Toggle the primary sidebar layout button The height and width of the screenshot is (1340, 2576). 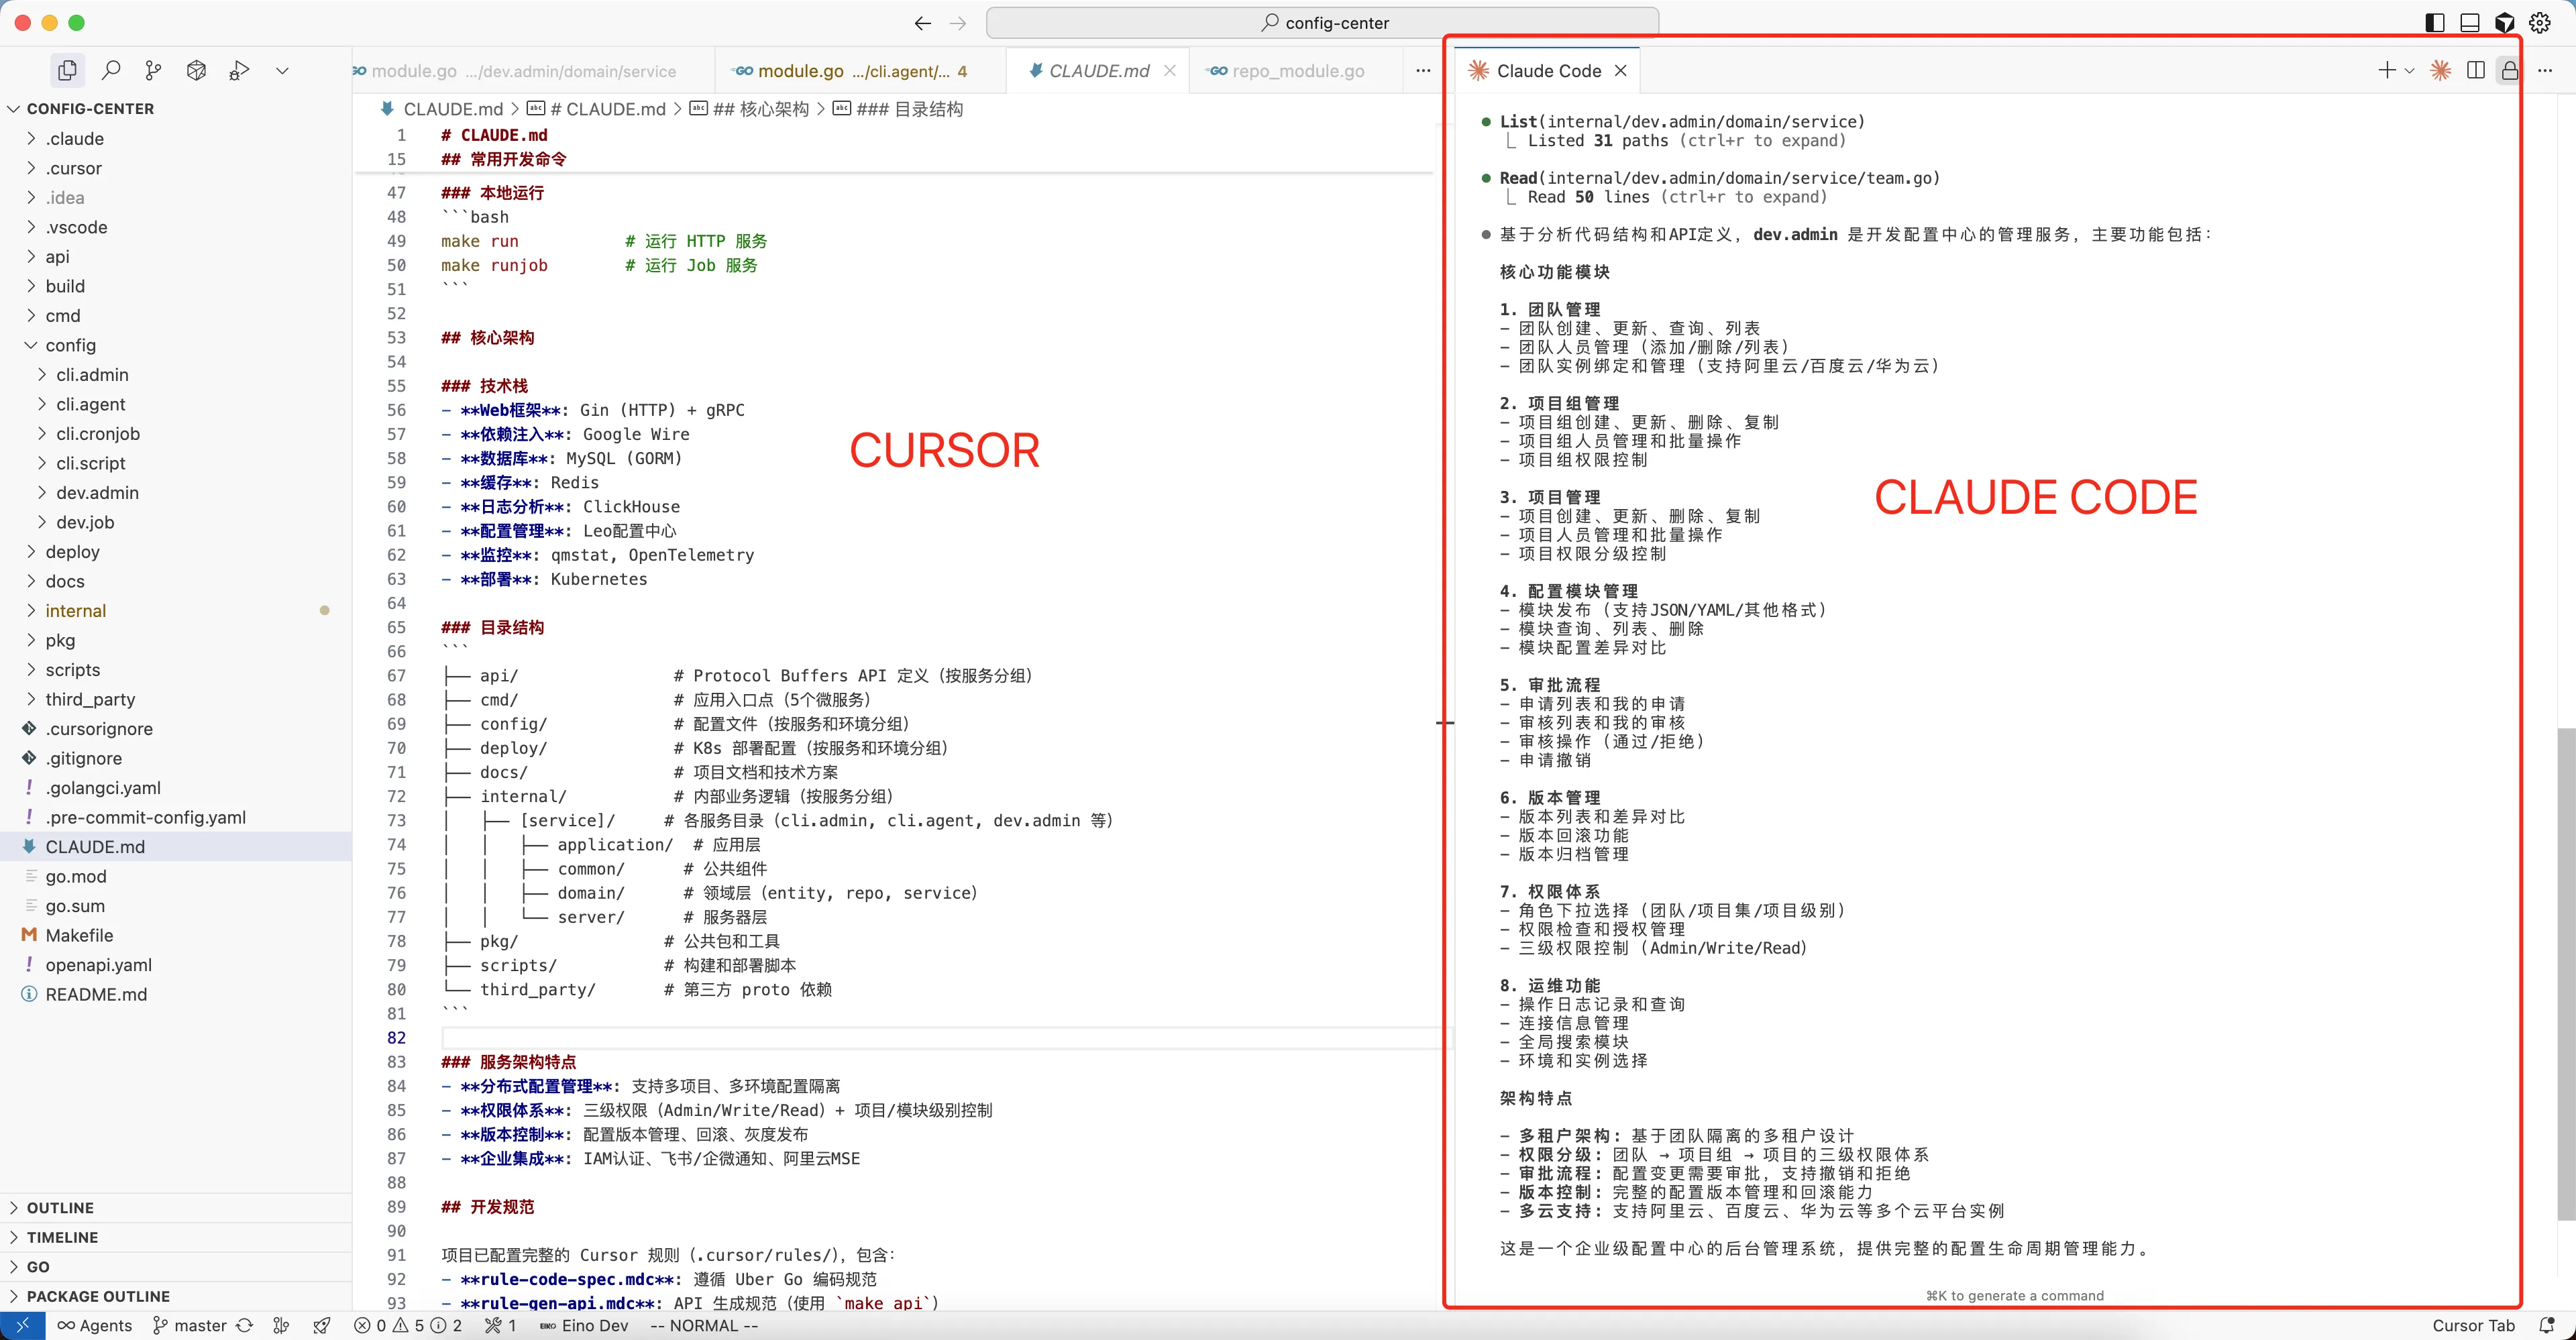coord(2435,22)
